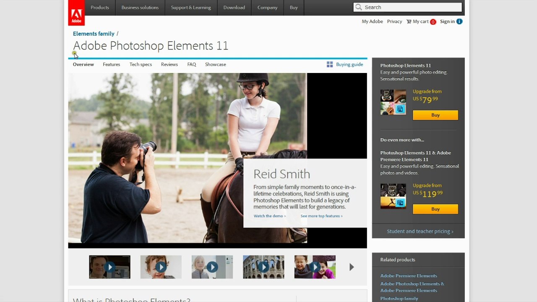Buy Photoshop Elements 11 at $79.99
Image resolution: width=537 pixels, height=302 pixels.
tap(435, 115)
